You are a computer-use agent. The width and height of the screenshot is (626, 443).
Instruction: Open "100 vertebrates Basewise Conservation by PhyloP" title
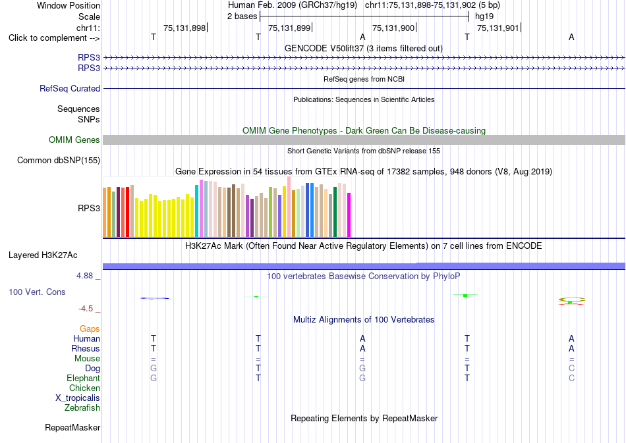click(364, 276)
